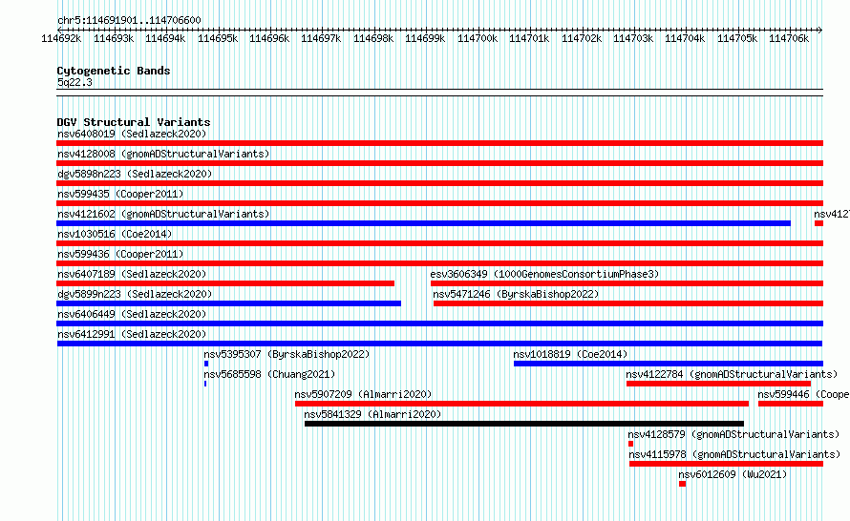Open nsv4128579 (gnomADStructuralVariants) label
850x521 pixels.
coord(733,434)
